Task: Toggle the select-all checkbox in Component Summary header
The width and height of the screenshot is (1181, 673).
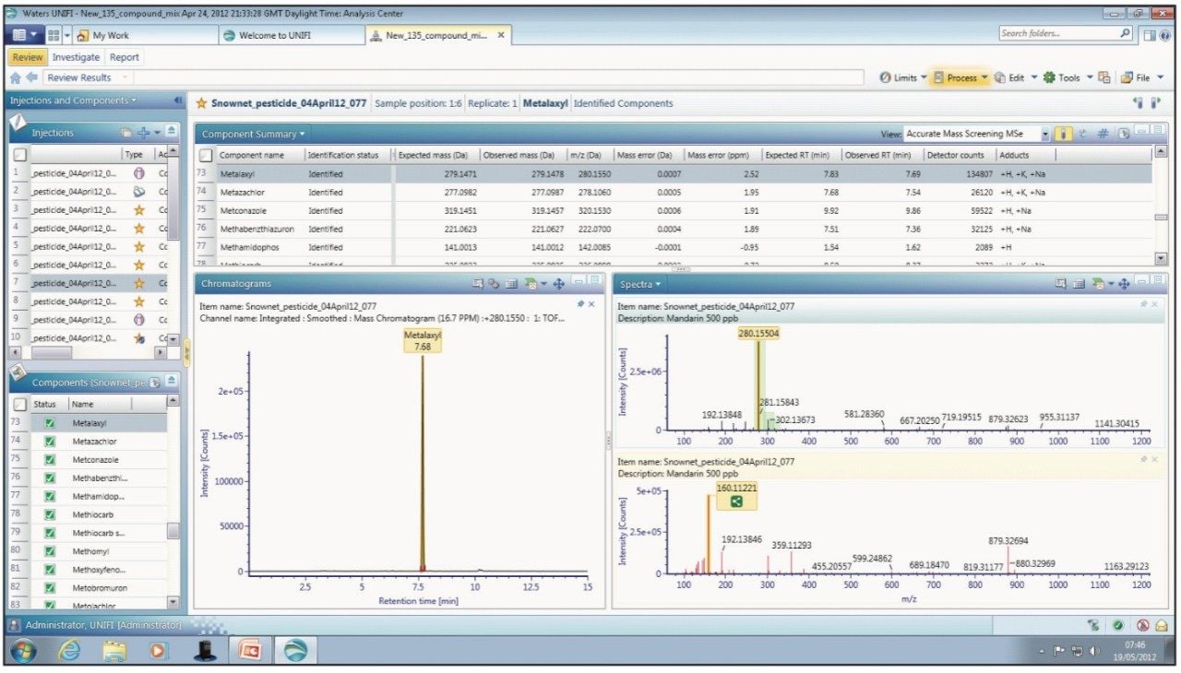Action: pos(207,155)
